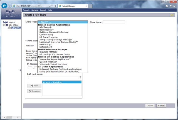This screenshot has height=120, width=178.
Task: Click the Logout menu item
Action: pos(43,10)
